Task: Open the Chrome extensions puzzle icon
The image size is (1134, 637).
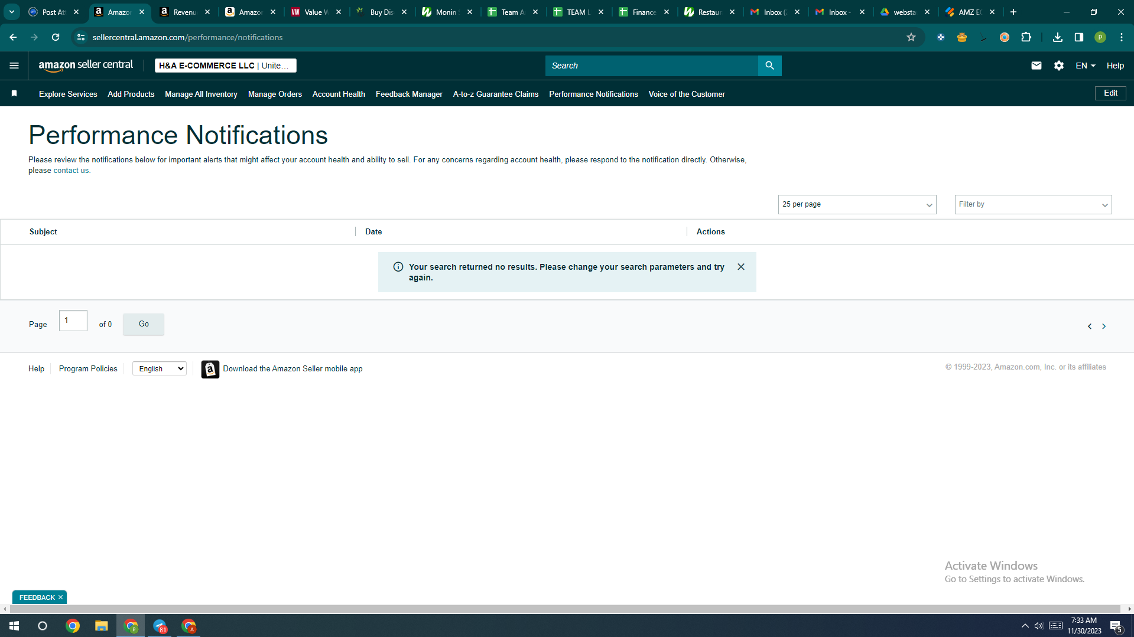Action: coord(1026,37)
